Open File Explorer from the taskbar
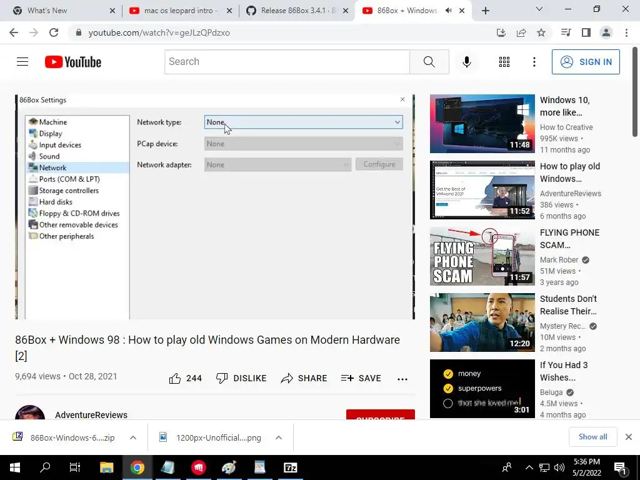 106,467
